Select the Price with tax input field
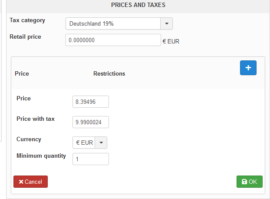 (91, 122)
